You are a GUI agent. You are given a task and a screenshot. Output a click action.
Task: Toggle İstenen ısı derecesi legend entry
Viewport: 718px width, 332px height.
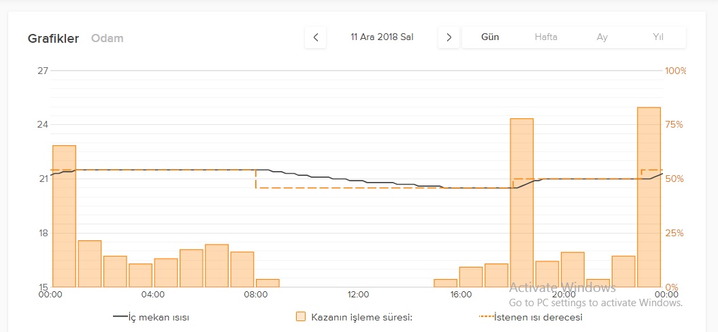[x=531, y=317]
